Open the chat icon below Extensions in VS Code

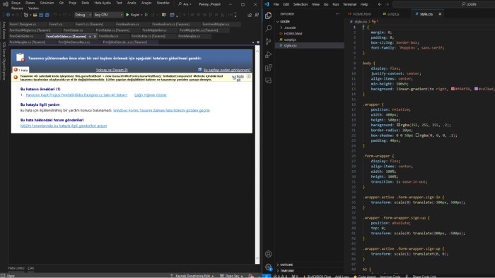click(x=268, y=80)
